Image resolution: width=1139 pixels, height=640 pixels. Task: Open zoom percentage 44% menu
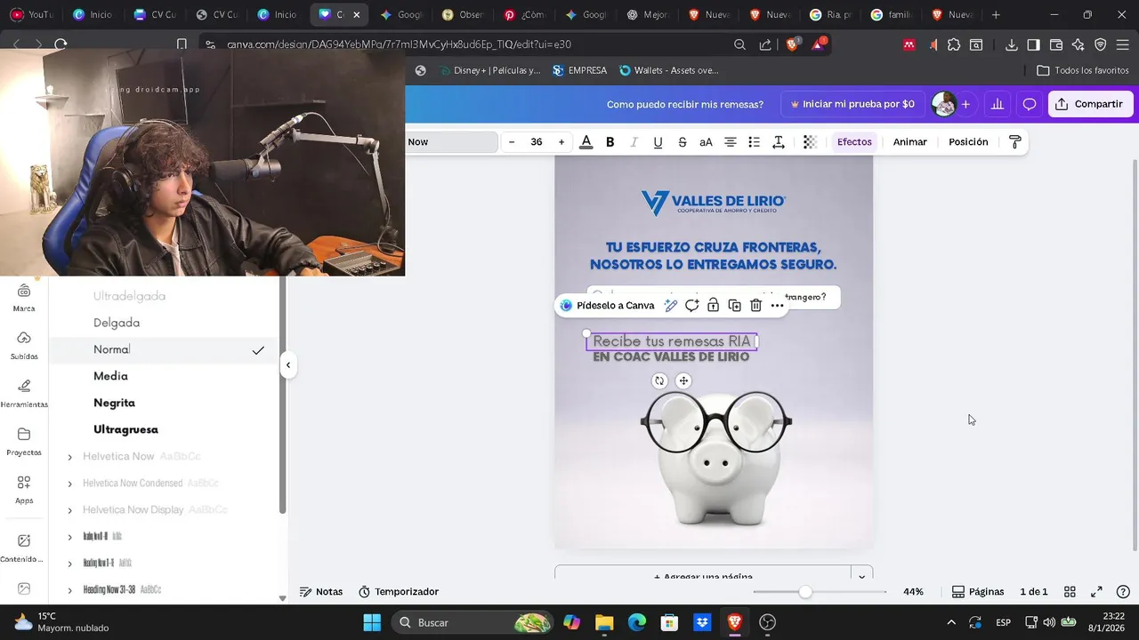[x=913, y=592]
